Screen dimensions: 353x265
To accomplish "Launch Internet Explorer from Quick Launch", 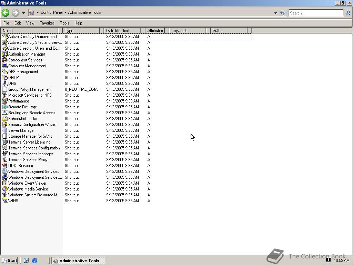I will 34,261.
